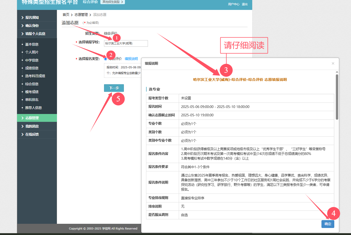
Task: Open 个人照片 in sidebar
Action: tap(32, 52)
